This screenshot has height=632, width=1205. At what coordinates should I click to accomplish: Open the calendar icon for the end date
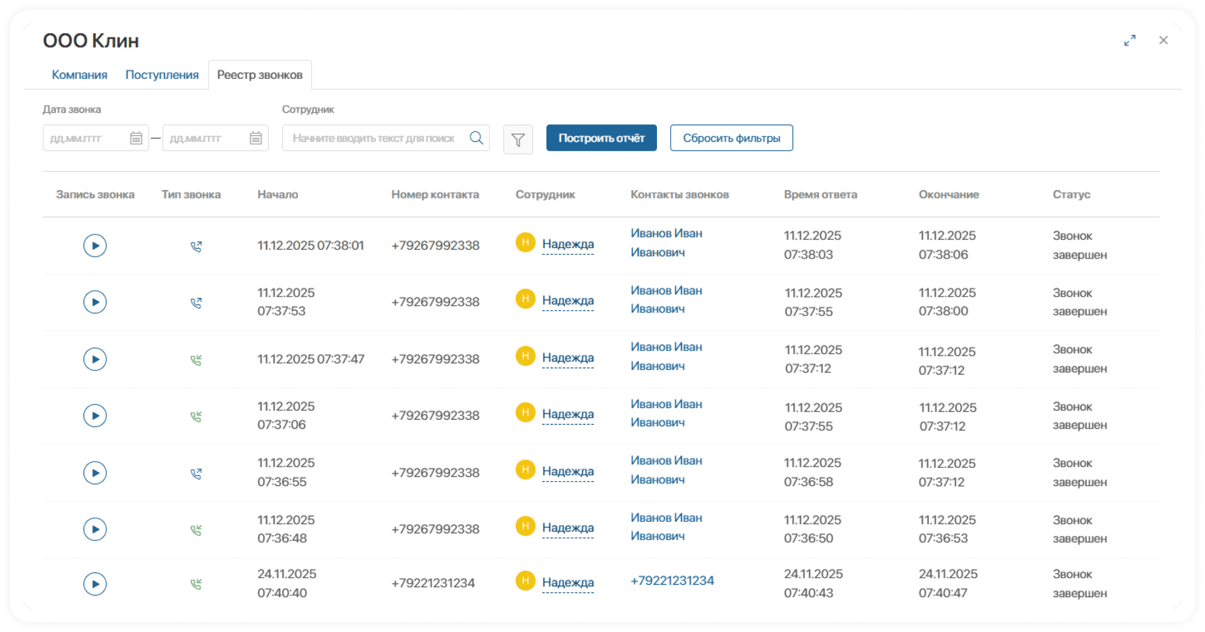pyautogui.click(x=256, y=138)
